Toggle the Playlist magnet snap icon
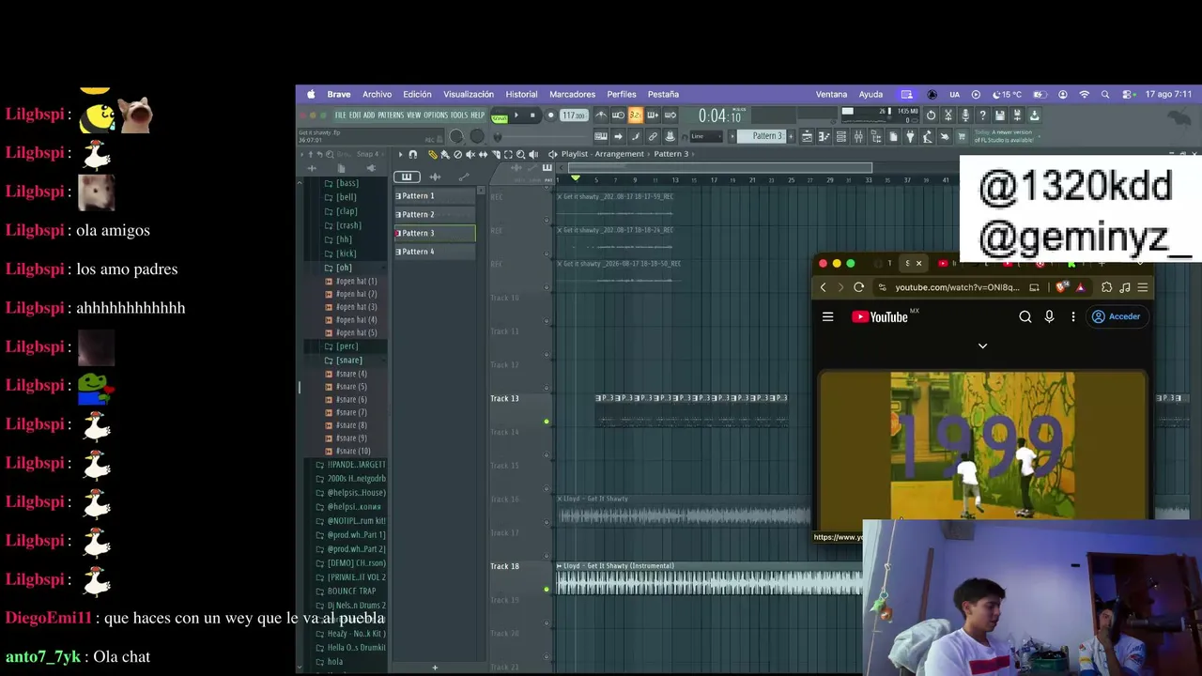 point(412,154)
